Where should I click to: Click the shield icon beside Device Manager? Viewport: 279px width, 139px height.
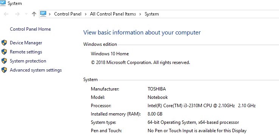click(x=4, y=43)
